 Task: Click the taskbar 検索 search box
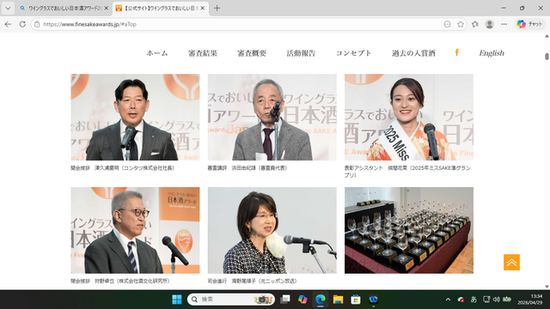pyautogui.click(x=231, y=300)
